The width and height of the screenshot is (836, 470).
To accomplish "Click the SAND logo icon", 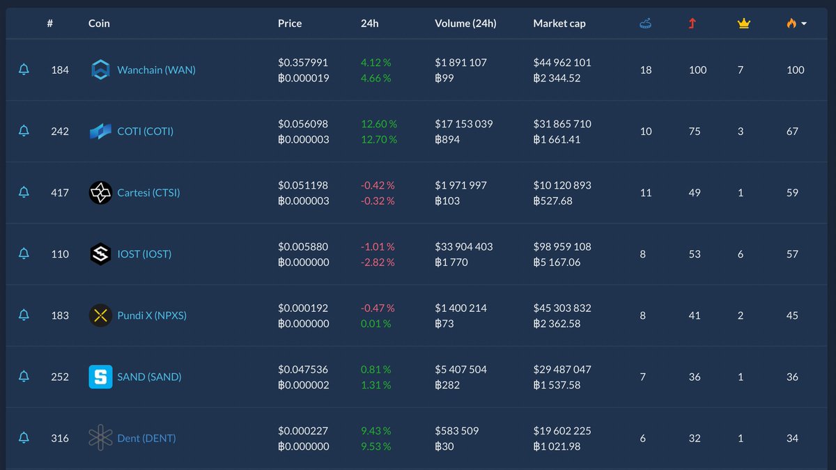I will 100,377.
